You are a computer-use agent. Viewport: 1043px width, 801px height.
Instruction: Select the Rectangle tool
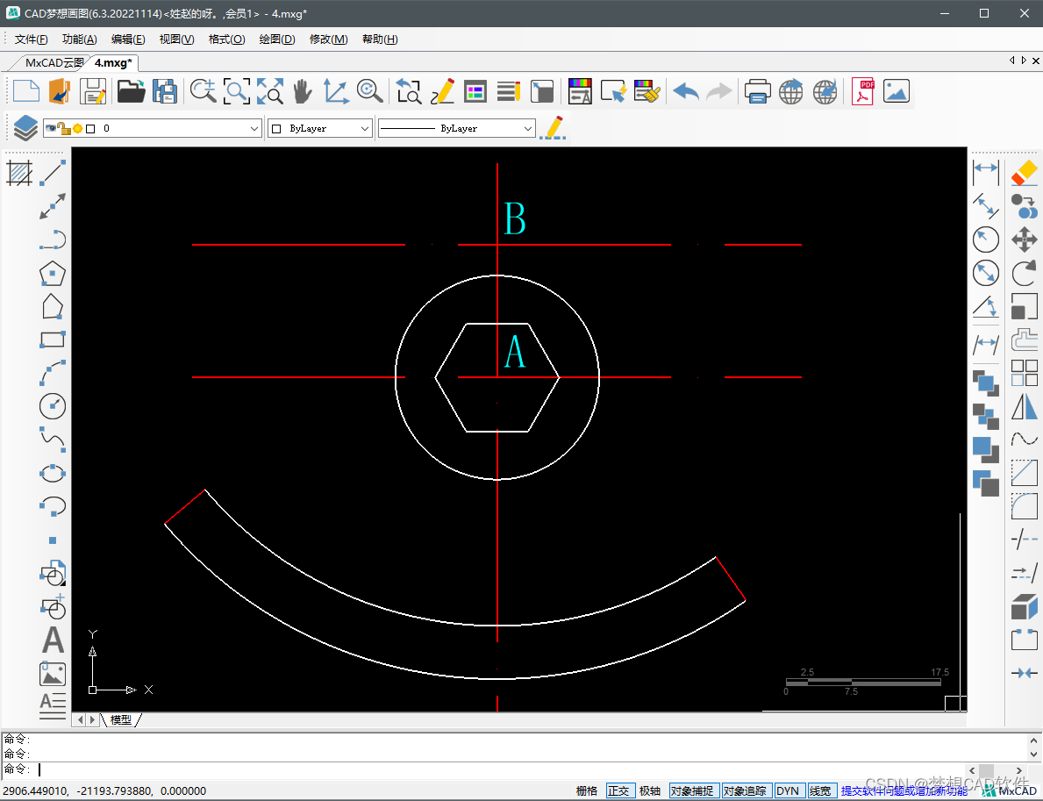(53, 340)
